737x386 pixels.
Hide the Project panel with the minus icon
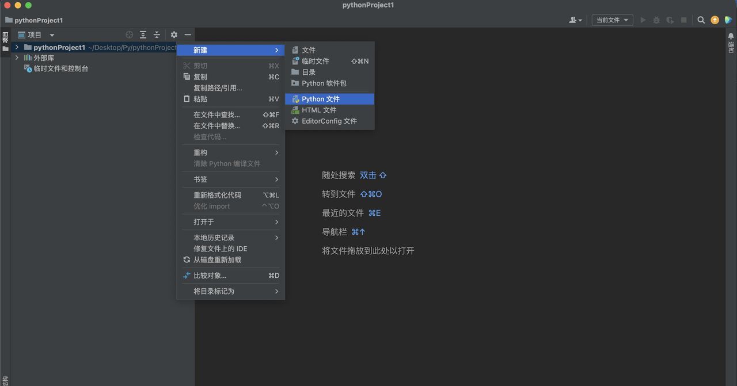tap(188, 35)
